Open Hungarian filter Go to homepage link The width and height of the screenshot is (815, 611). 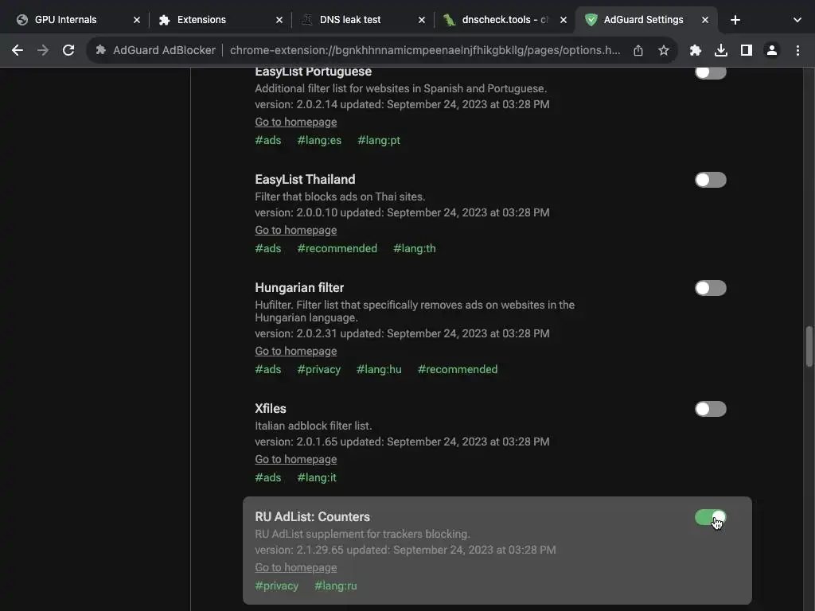(296, 351)
